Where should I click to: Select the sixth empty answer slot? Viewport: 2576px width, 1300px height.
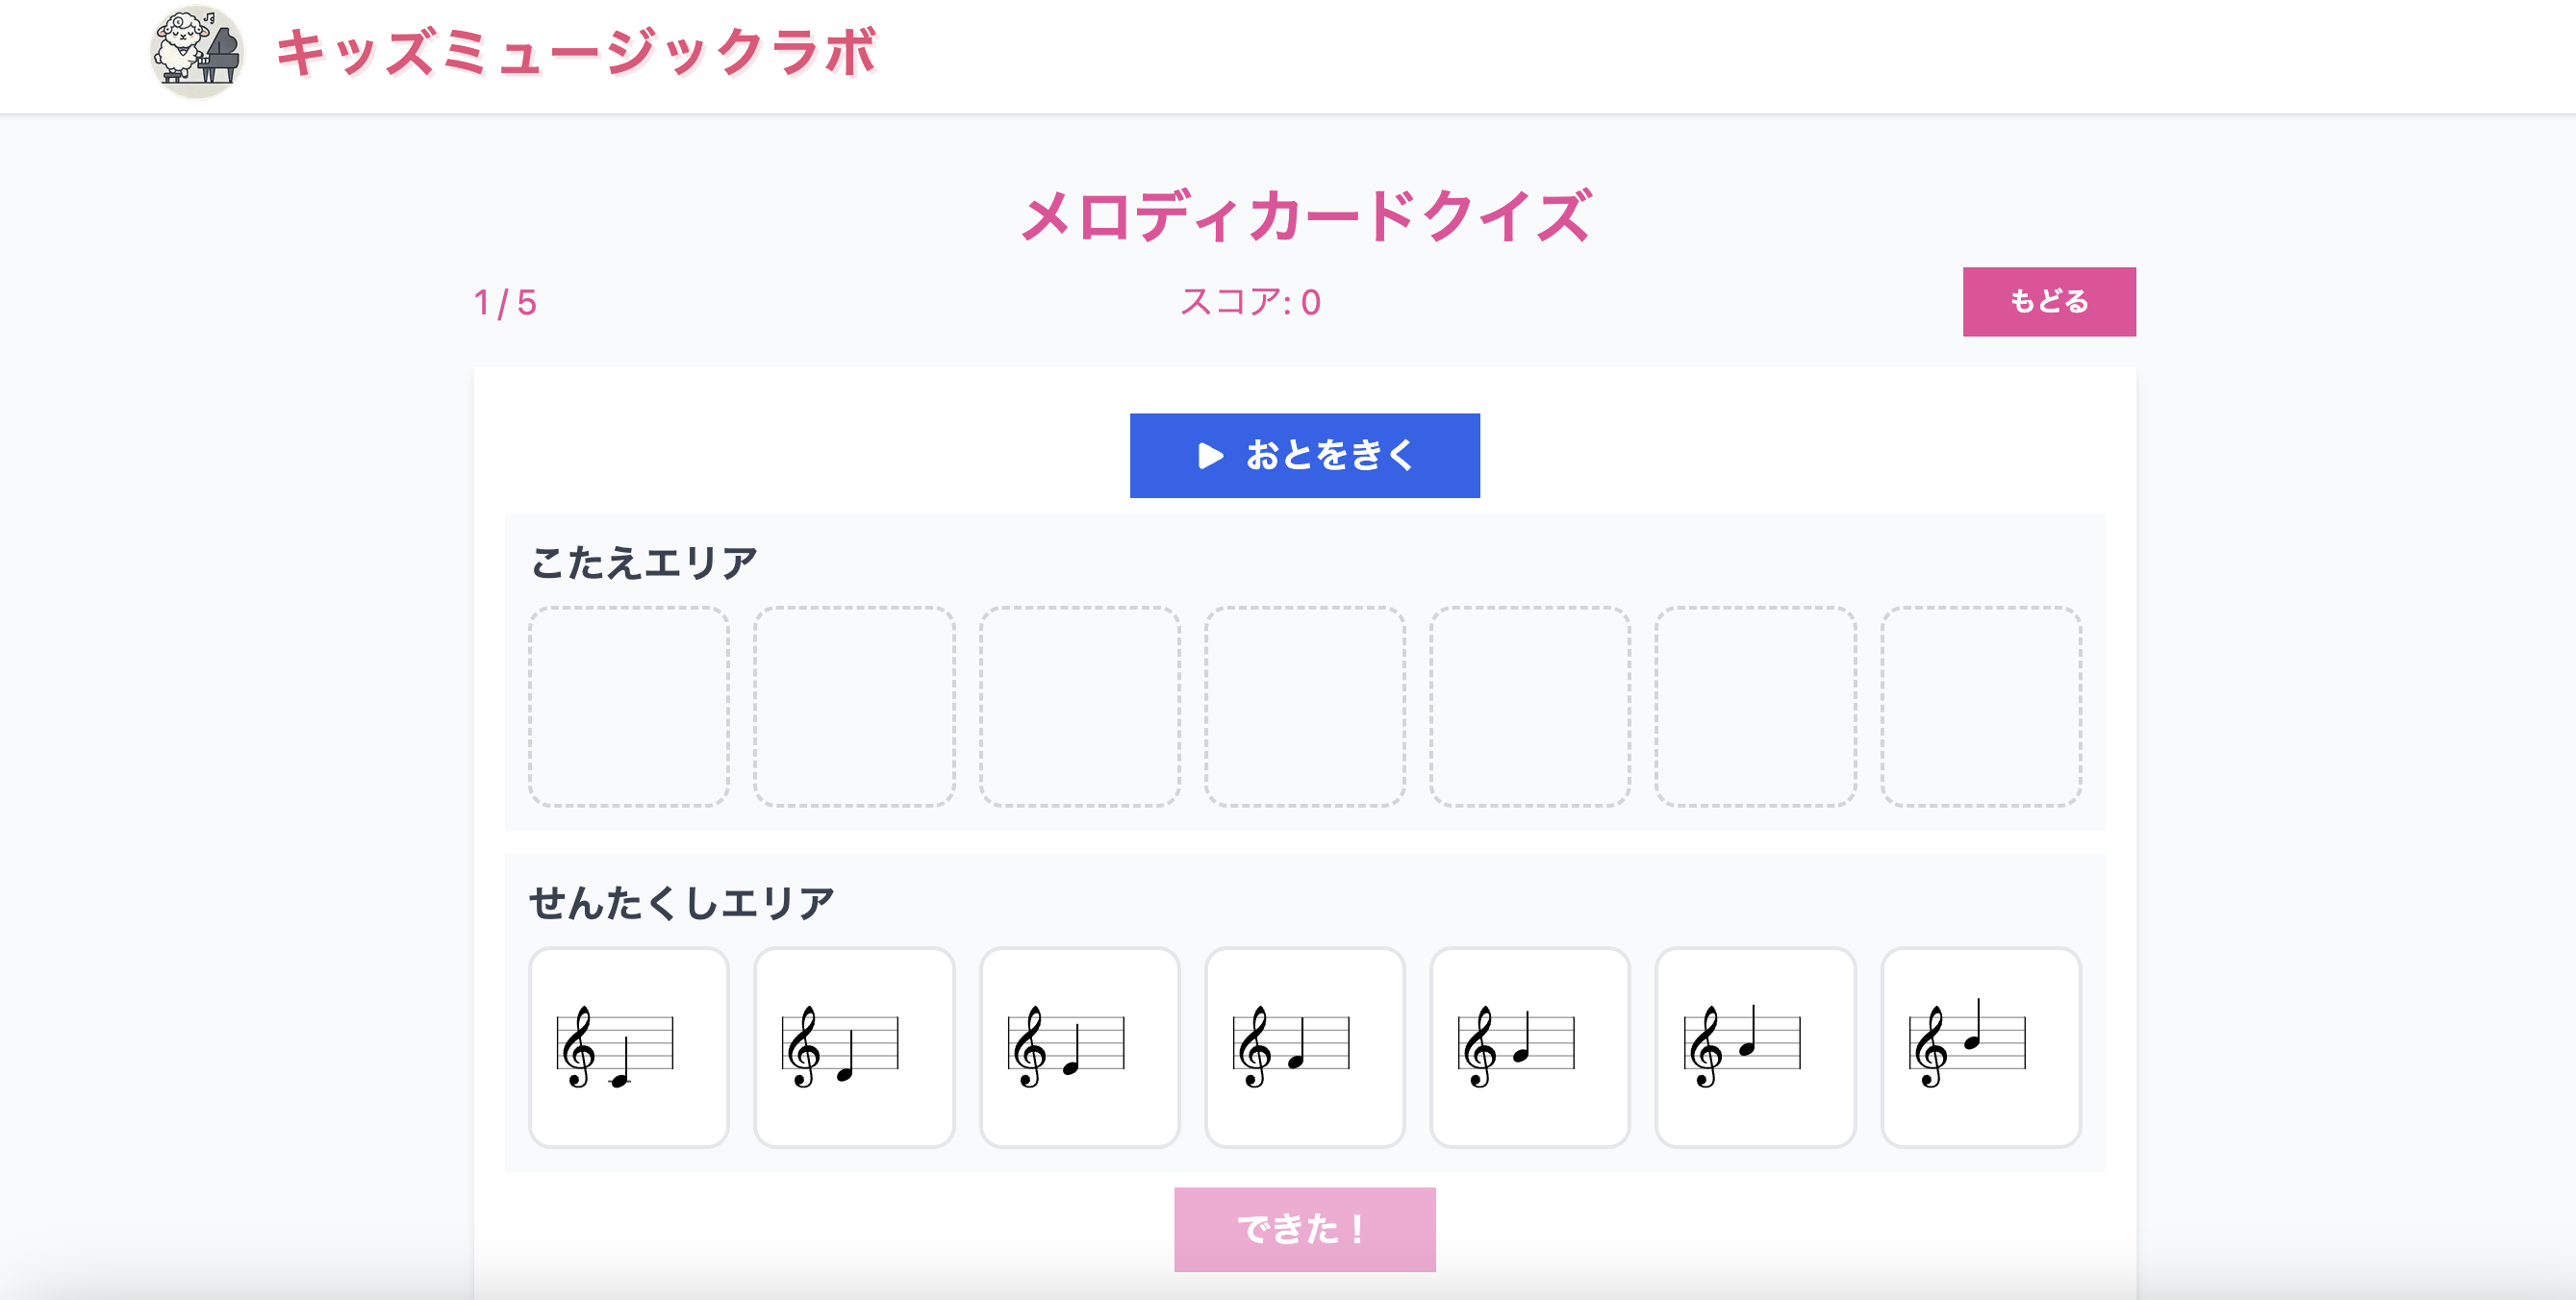1755,706
